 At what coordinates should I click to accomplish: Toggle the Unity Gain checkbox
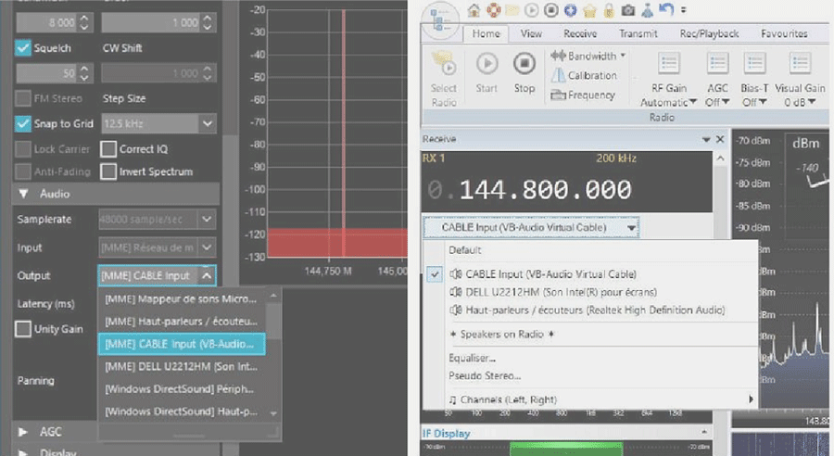tap(23, 329)
